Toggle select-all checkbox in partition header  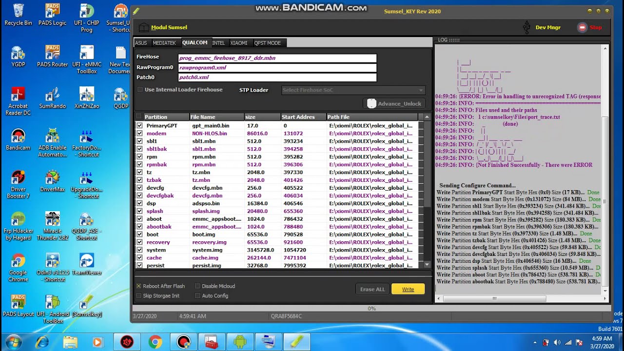click(139, 117)
